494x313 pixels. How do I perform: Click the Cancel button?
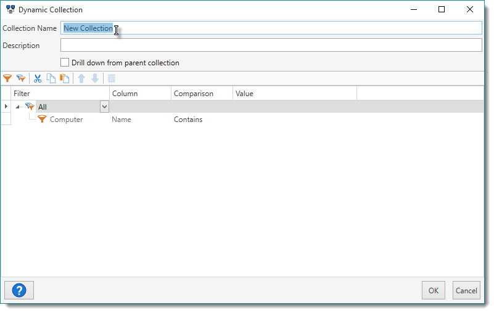(x=466, y=290)
